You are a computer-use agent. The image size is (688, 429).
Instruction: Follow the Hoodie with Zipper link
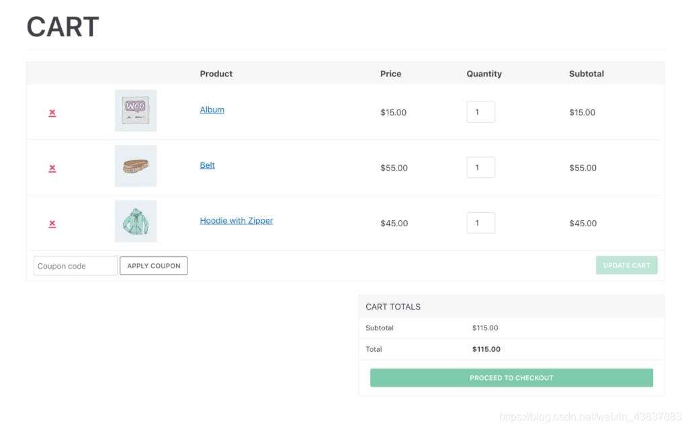point(236,221)
